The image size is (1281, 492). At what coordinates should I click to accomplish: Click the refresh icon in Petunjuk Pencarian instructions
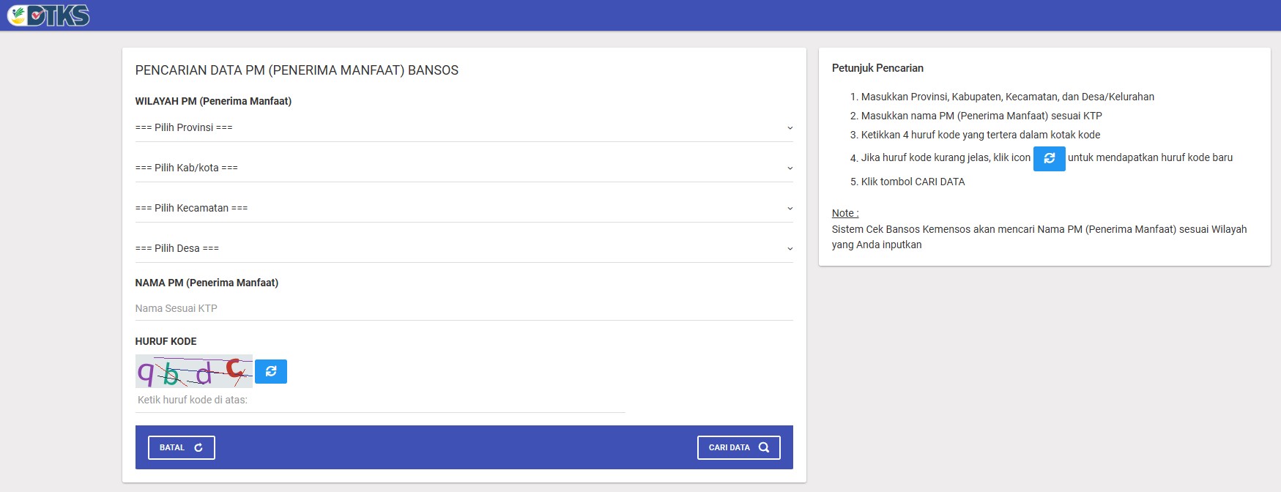point(1049,158)
